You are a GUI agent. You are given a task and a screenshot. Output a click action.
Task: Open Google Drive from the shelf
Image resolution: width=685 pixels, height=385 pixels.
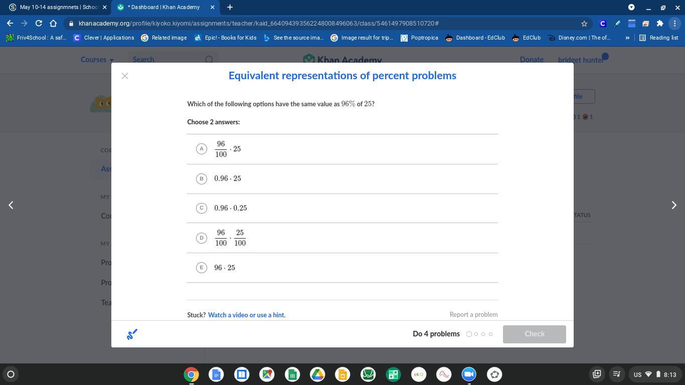coord(317,374)
